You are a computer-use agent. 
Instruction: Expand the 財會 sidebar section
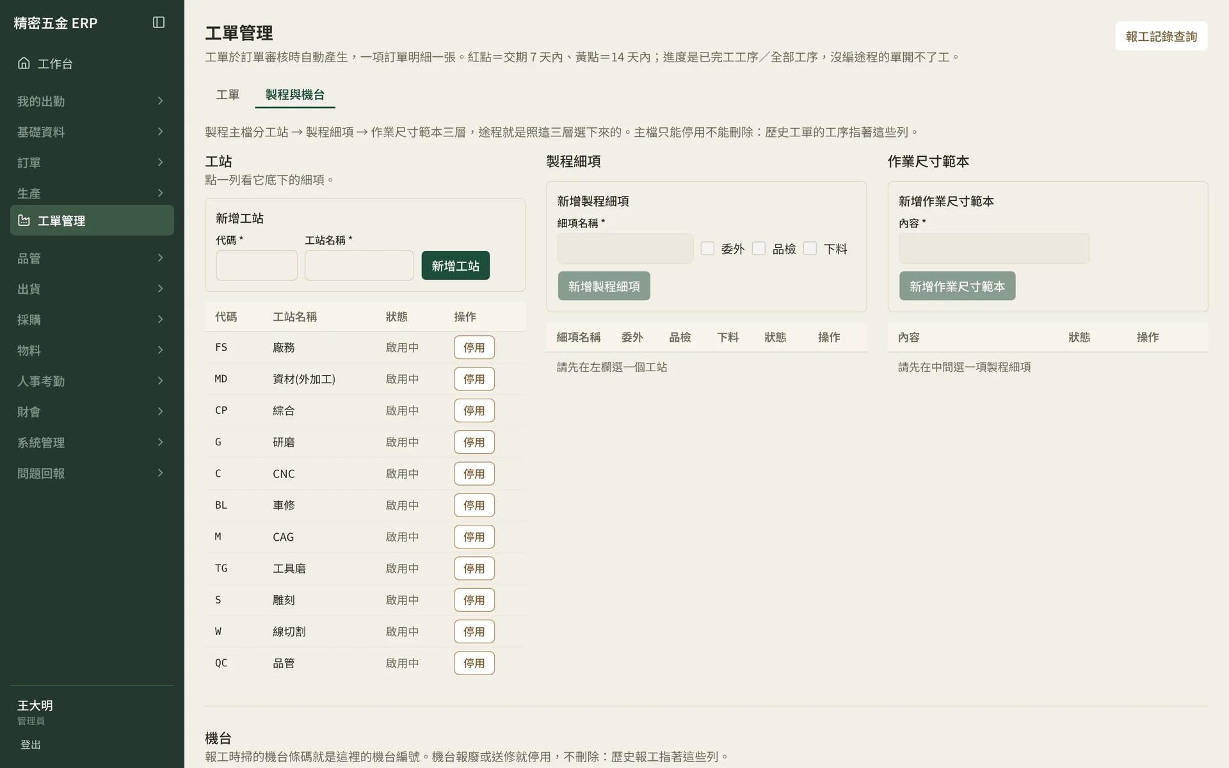point(92,412)
